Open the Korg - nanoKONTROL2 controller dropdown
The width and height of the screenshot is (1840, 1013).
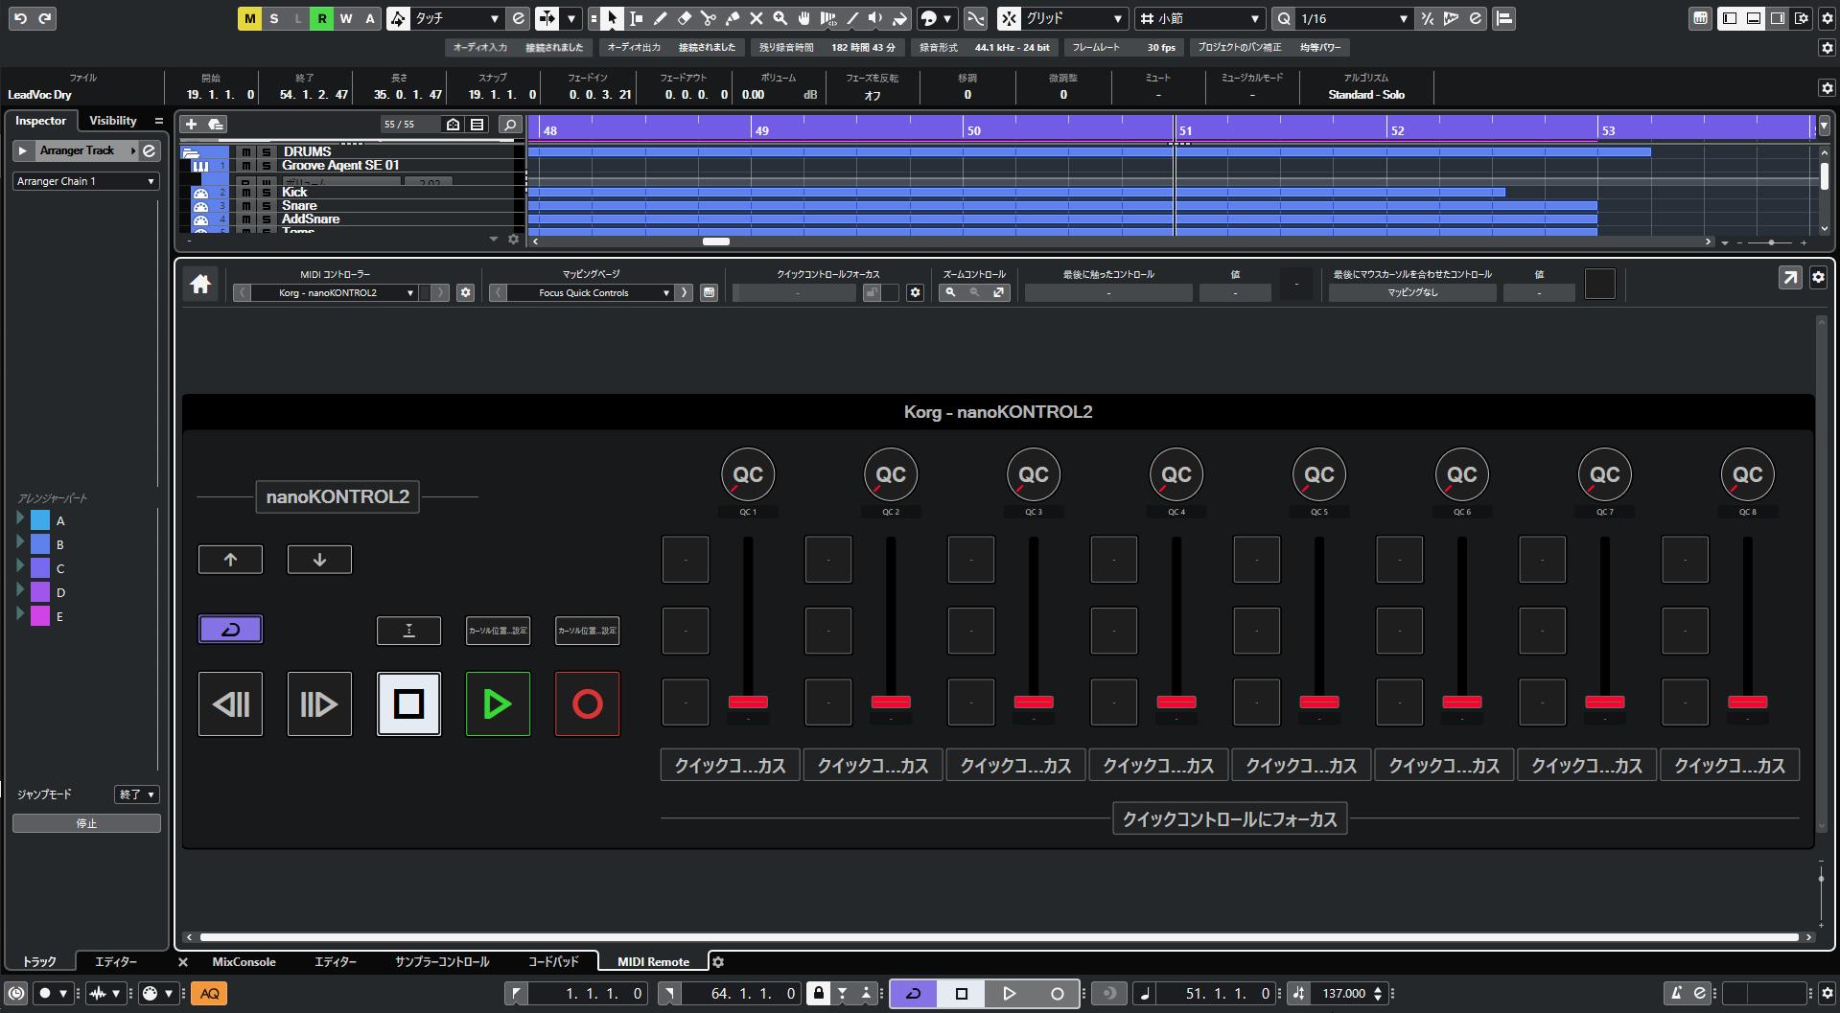[x=335, y=292]
